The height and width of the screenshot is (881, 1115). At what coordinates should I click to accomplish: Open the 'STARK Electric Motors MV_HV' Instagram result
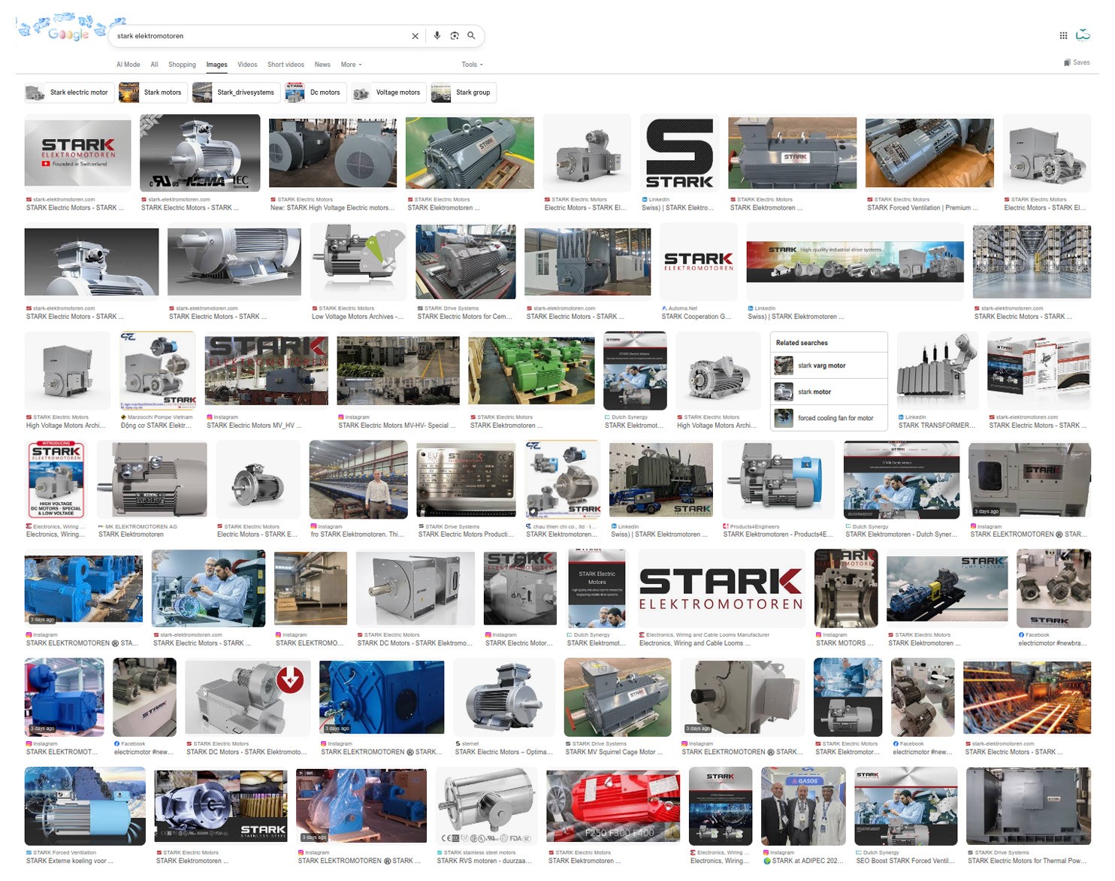(x=254, y=425)
